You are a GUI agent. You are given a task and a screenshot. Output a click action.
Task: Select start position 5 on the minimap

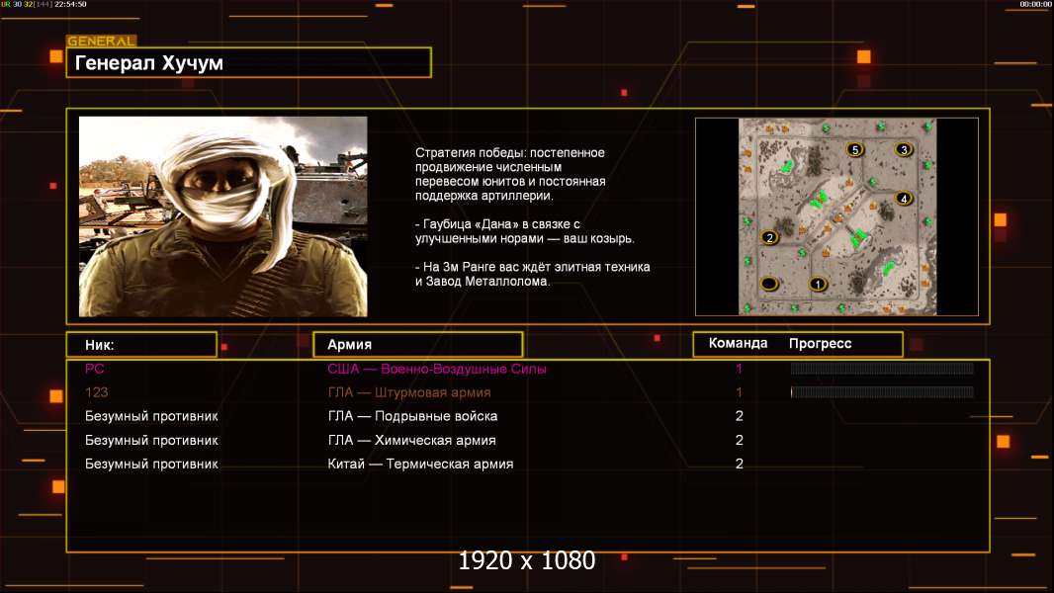(854, 149)
